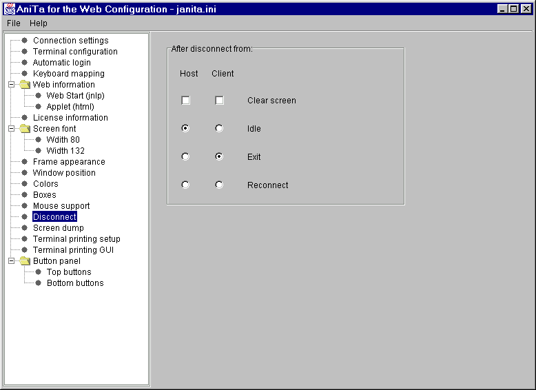Open Frame appearance settings
Viewport: 536px width, 390px height.
[x=69, y=162]
